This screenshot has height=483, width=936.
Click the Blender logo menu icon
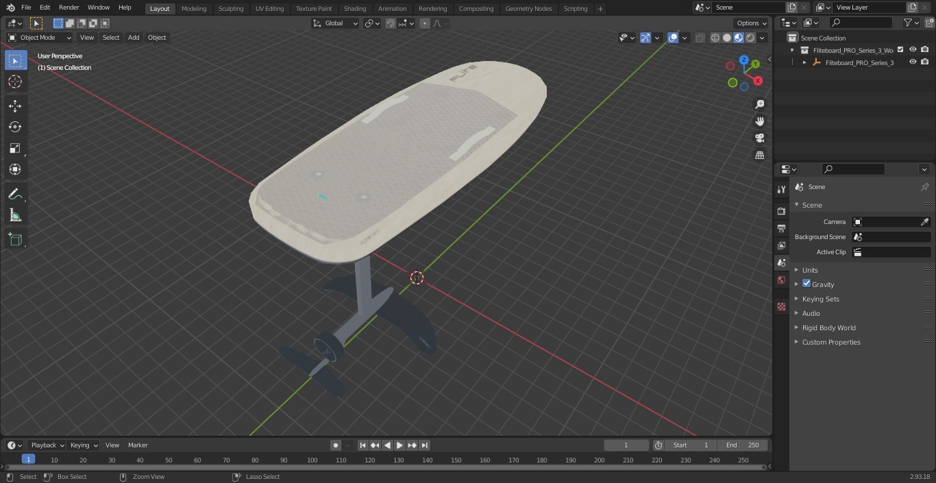tap(10, 8)
